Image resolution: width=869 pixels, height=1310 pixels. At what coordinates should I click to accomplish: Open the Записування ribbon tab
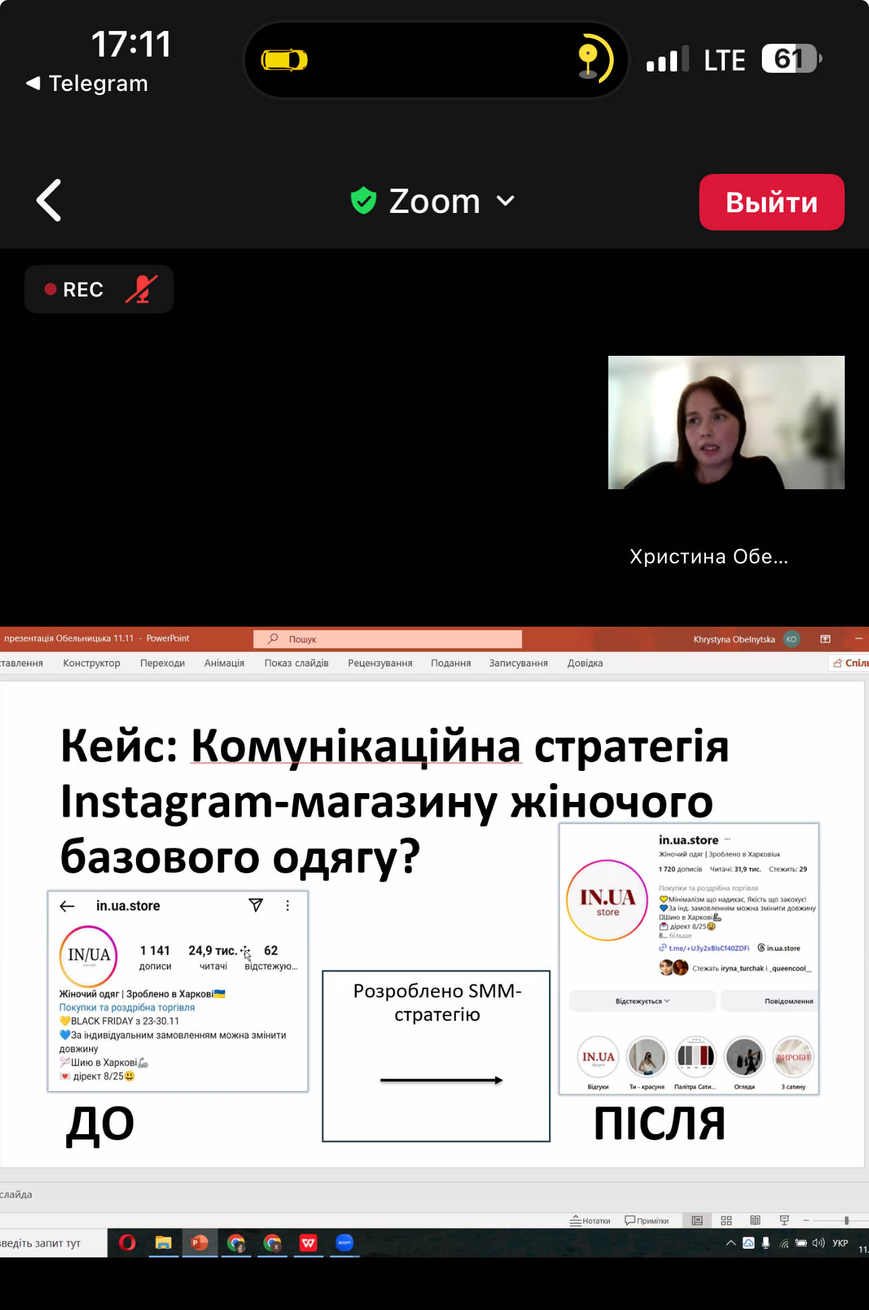coord(518,663)
